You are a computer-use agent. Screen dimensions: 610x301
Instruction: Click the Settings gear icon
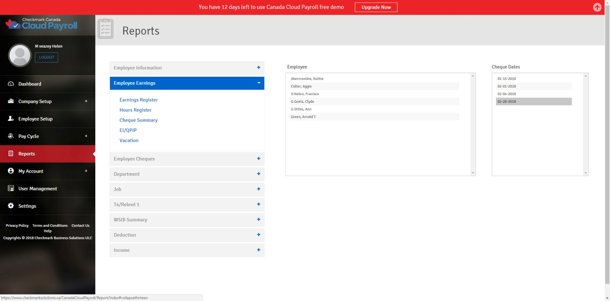coord(11,206)
